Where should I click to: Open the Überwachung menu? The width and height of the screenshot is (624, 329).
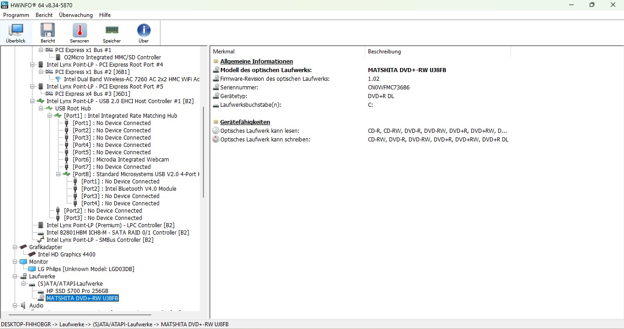click(76, 15)
